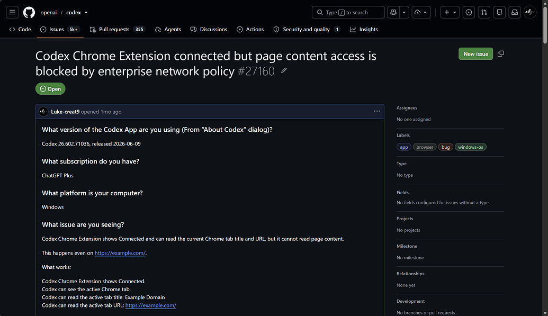The image size is (548, 316).
Task: Open the three-dot menu on Luke-creat9's comment
Action: [377, 111]
